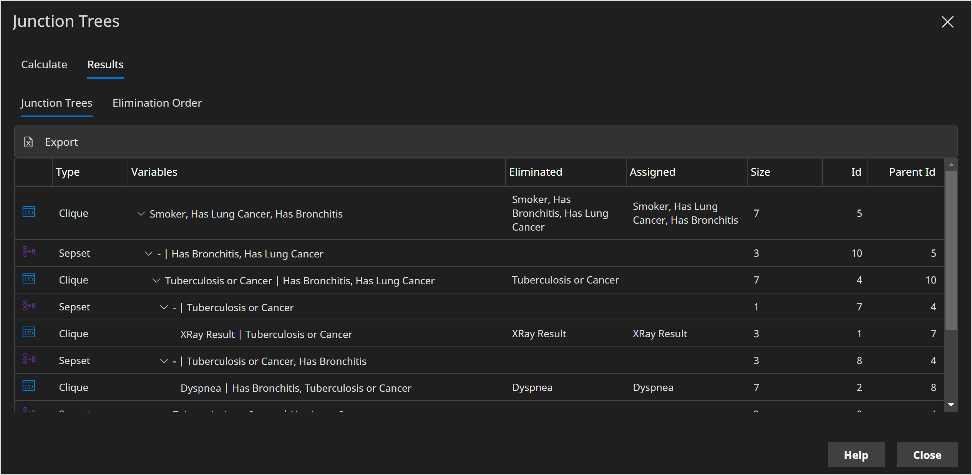Collapse the Smoker, Has Lung Cancer clique node
972x475 pixels.
point(141,214)
